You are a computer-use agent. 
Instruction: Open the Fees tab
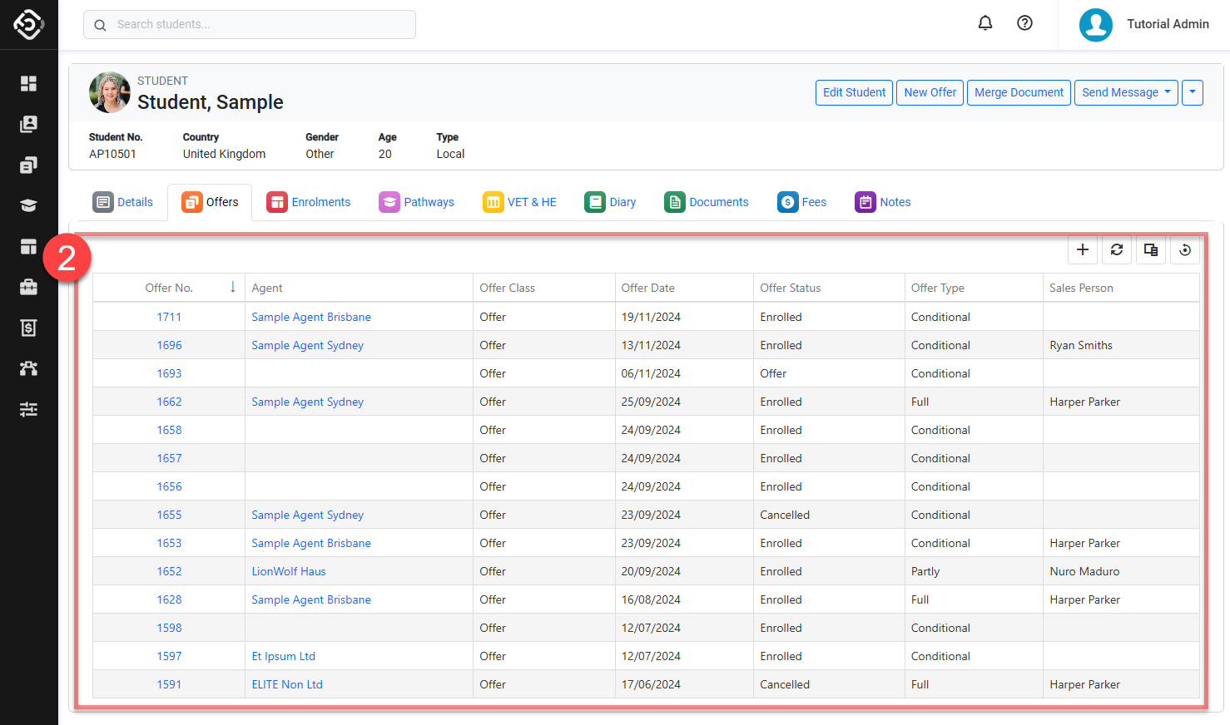point(801,202)
